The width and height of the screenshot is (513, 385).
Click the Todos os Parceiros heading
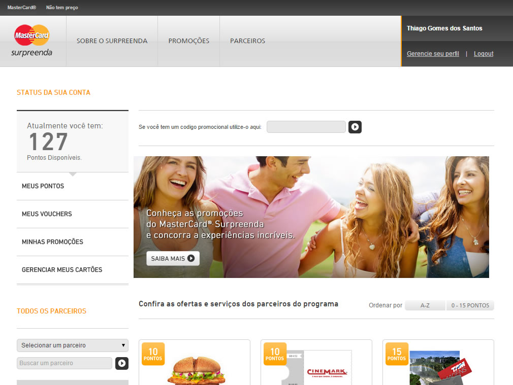[52, 311]
